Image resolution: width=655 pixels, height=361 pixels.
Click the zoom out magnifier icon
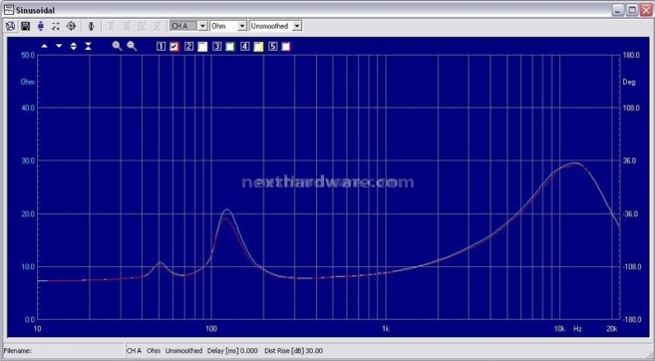(132, 47)
